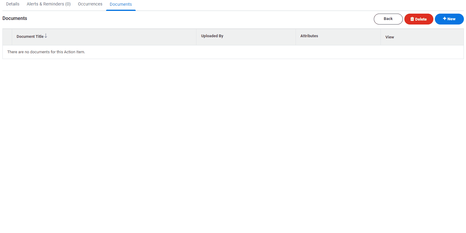The image size is (466, 233).
Task: Click the 'There are no documents' message
Action: (46, 52)
